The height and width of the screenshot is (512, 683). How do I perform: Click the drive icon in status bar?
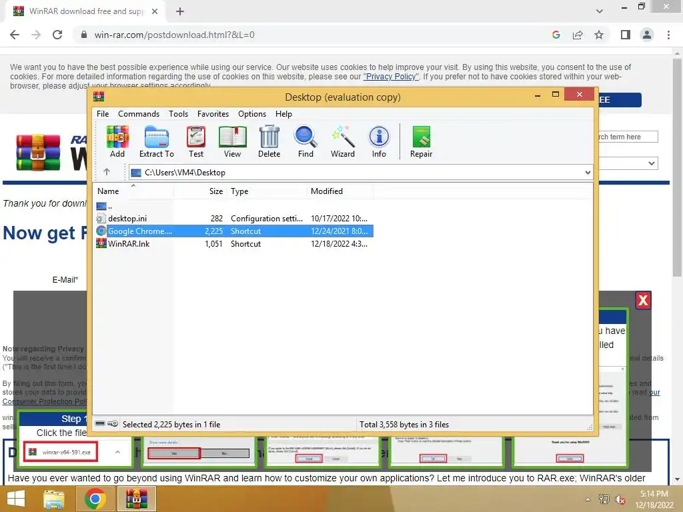[100, 423]
